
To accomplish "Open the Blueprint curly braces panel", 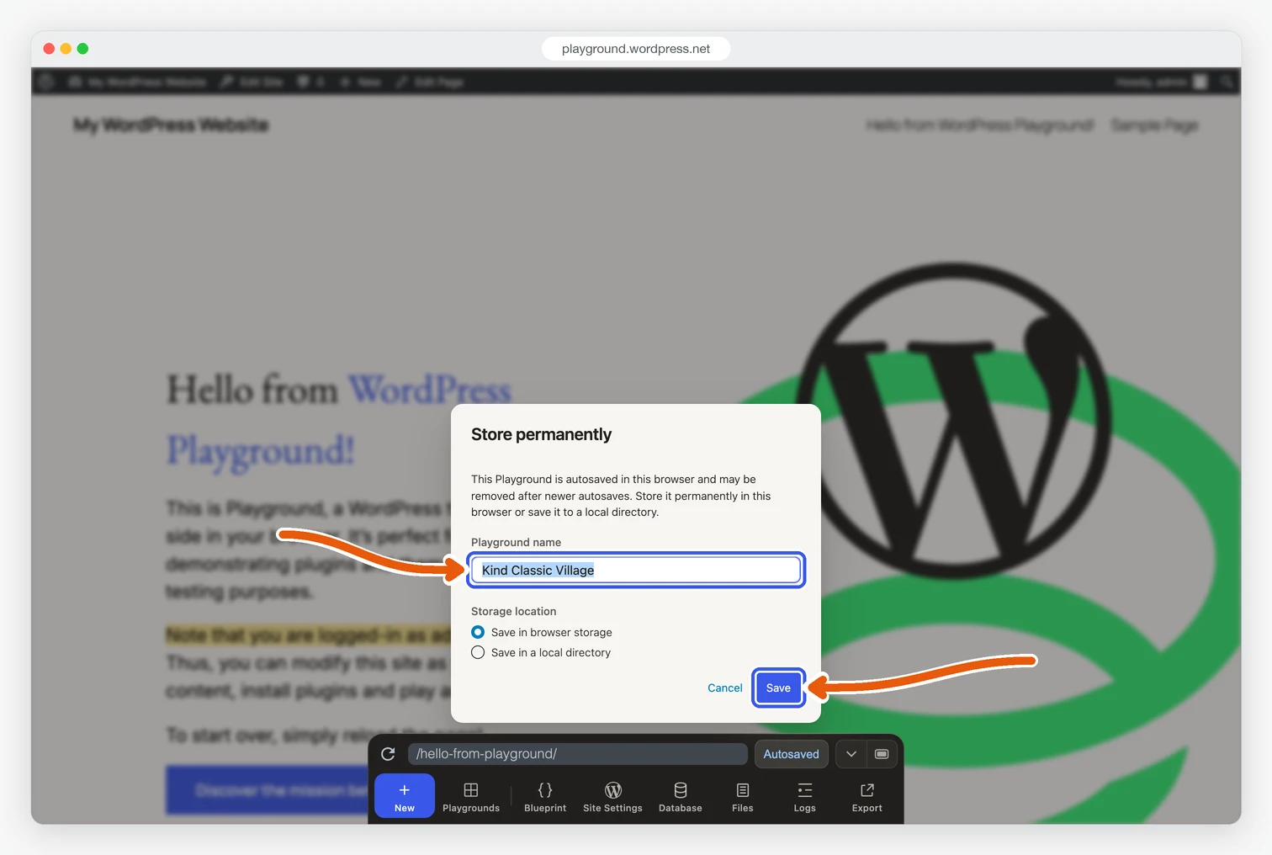I will (545, 796).
